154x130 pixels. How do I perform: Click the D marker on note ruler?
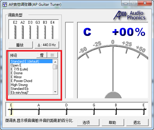click(67, 109)
